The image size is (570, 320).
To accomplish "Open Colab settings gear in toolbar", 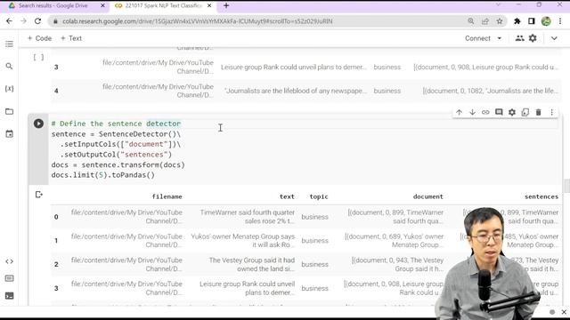I will point(533,38).
